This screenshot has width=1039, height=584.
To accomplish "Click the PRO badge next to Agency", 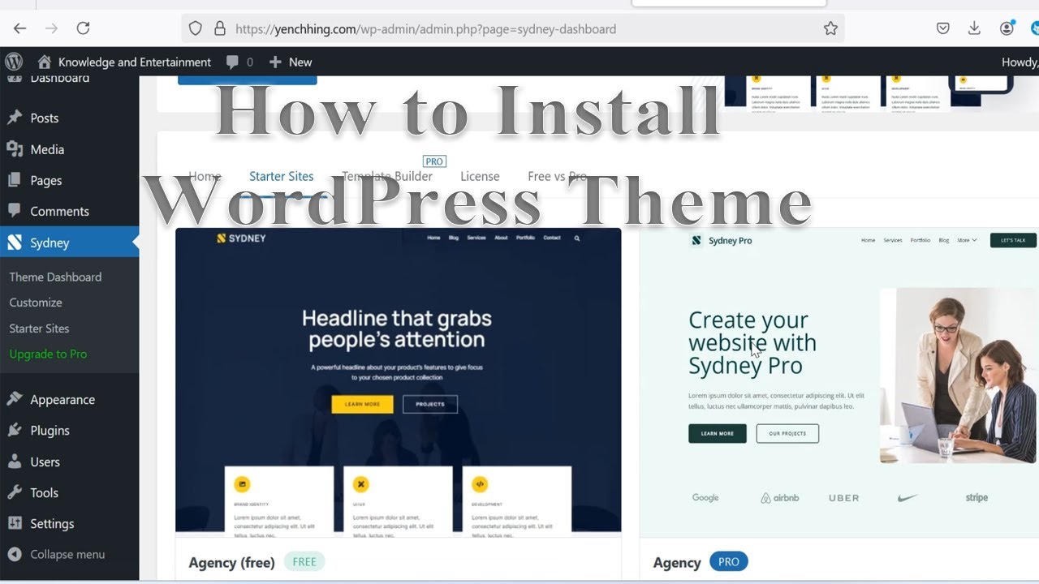I will coord(729,561).
